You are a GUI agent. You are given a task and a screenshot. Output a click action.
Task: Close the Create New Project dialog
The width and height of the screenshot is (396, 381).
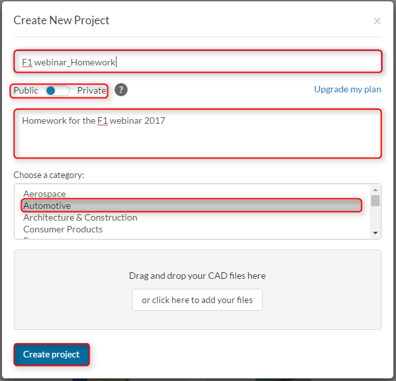pos(377,21)
